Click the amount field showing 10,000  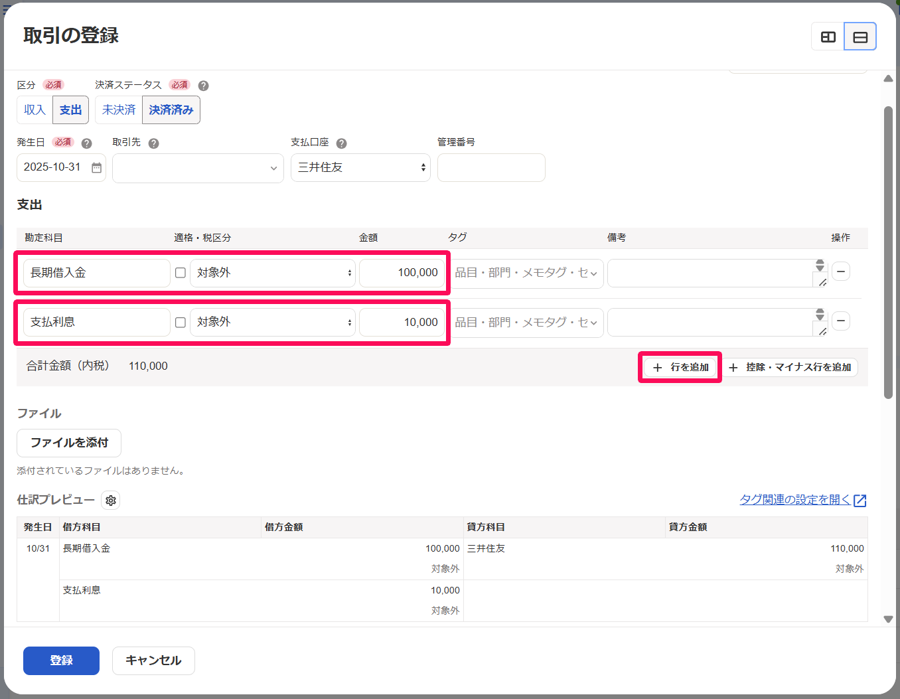[x=402, y=322]
